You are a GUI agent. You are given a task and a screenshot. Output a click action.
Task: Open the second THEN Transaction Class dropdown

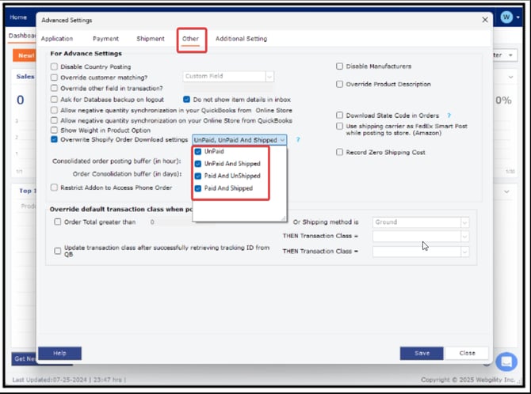[464, 252]
